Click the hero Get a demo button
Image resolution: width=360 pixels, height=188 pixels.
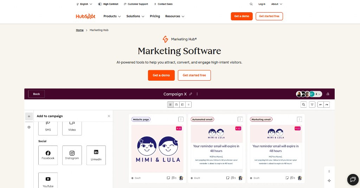161,75
